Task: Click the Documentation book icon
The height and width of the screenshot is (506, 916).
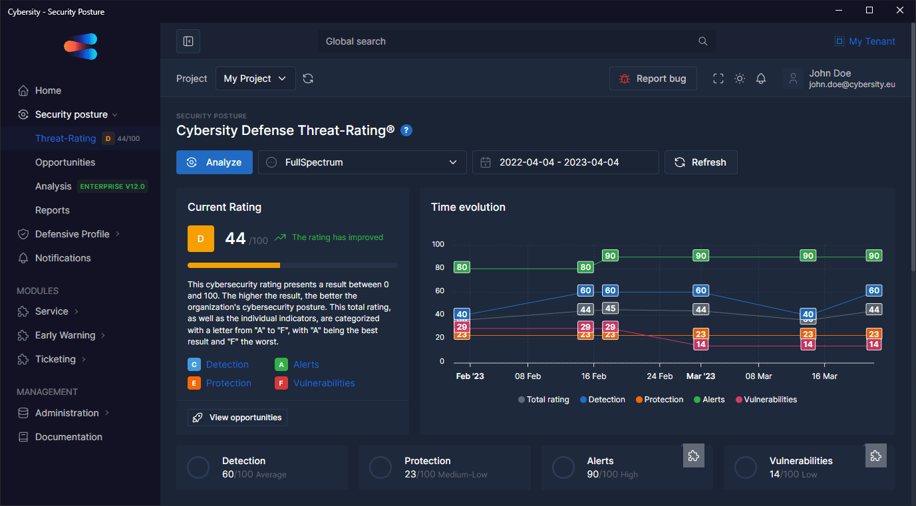Action: click(x=23, y=437)
